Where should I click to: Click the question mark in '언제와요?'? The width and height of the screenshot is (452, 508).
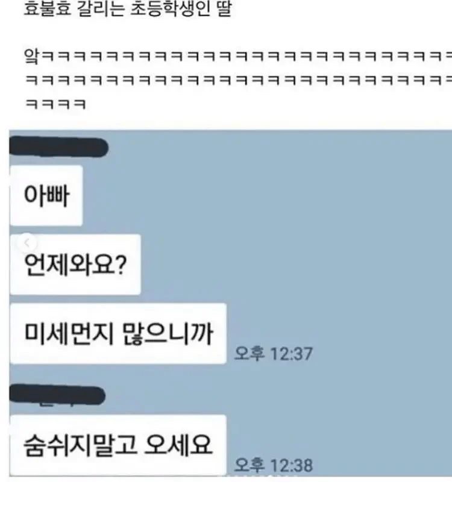pyautogui.click(x=121, y=265)
